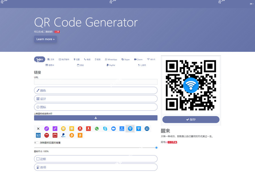Pick the round yellow email icon

pyautogui.click(x=63, y=129)
